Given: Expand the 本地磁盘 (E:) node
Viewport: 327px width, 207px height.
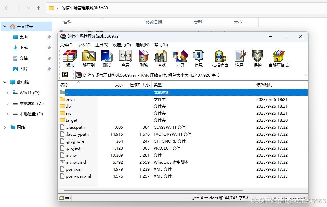Looking at the screenshot, I should click(x=8, y=114).
